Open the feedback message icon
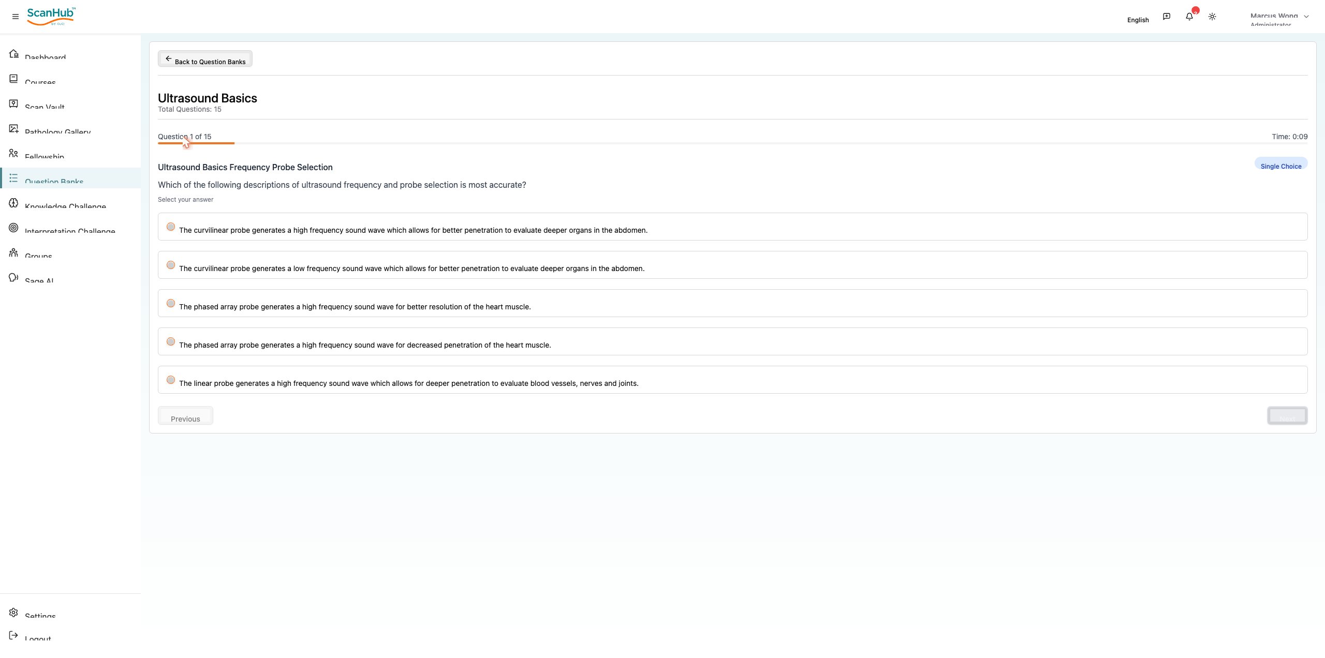 [1167, 17]
